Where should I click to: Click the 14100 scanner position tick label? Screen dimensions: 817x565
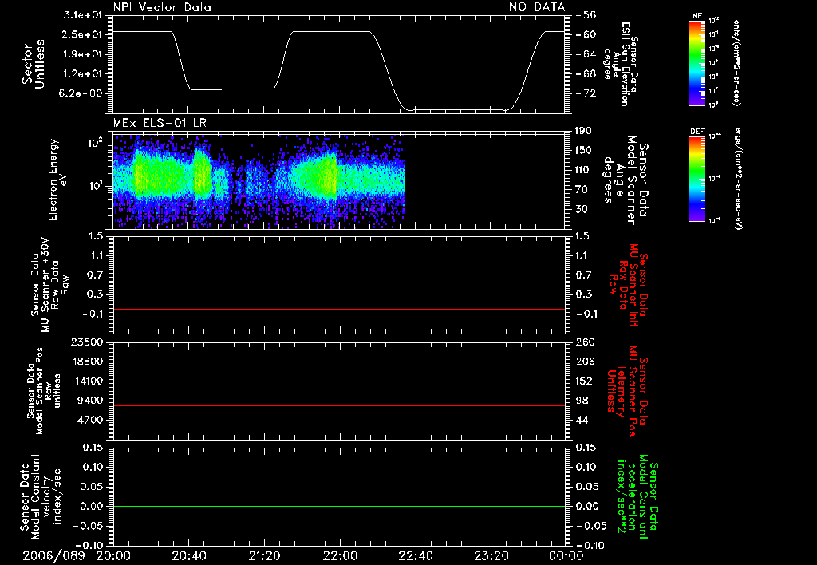[88, 381]
